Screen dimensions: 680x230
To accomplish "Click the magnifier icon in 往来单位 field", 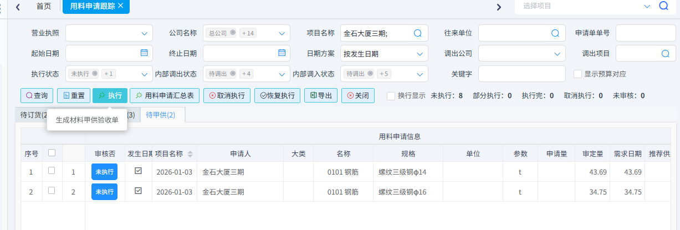I will click(x=555, y=33).
